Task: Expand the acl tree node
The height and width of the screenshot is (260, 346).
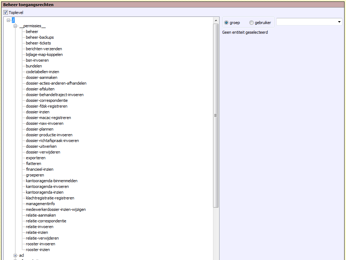Action: (15, 255)
